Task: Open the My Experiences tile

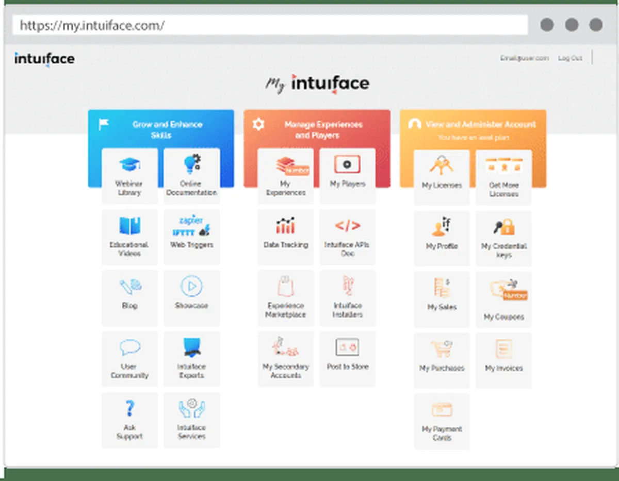Action: (285, 176)
